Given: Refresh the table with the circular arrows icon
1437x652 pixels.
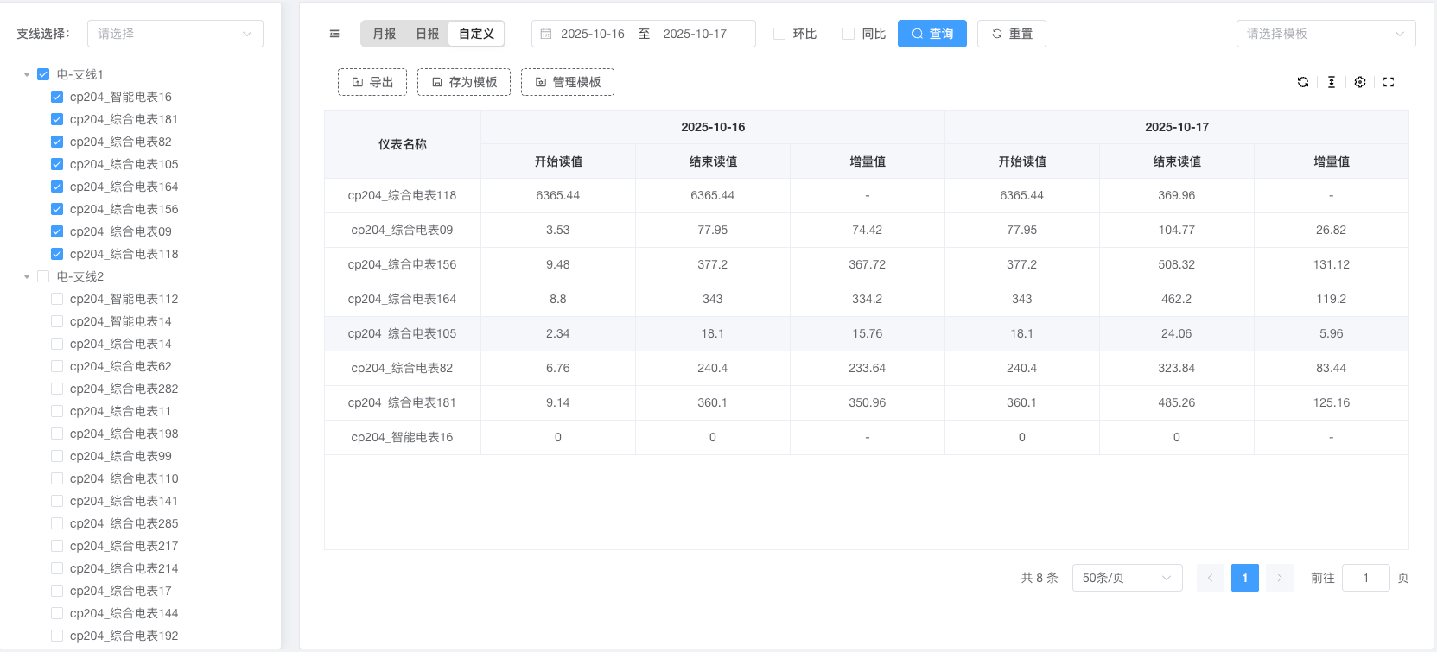Looking at the screenshot, I should [x=1303, y=82].
